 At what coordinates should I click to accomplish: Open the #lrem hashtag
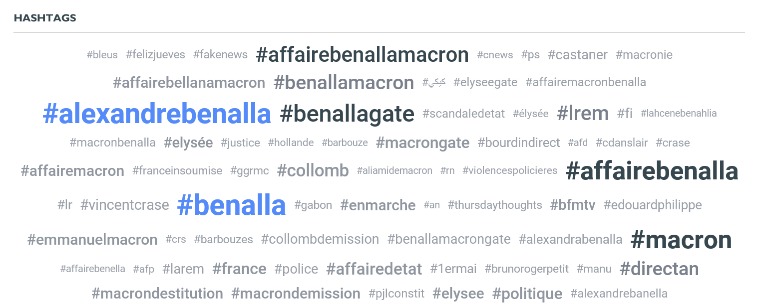coord(583,114)
